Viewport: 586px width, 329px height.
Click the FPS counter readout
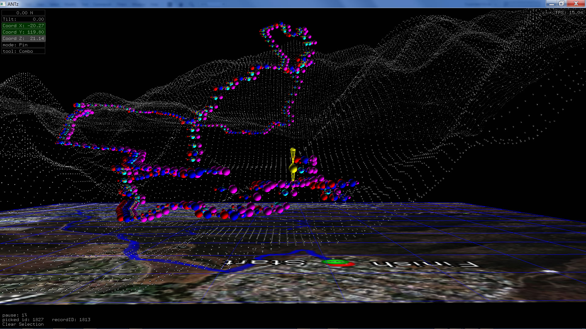(x=569, y=12)
